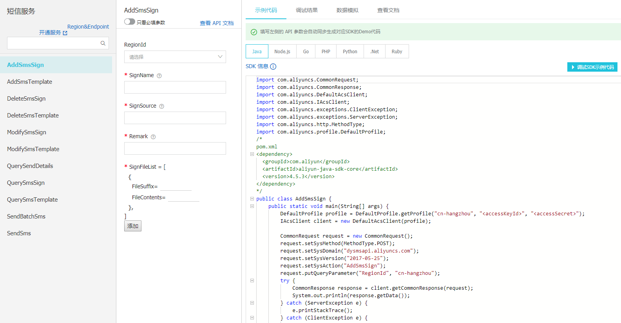Select AddSmsSign in the API list
This screenshot has width=621, height=323.
pyautogui.click(x=56, y=65)
